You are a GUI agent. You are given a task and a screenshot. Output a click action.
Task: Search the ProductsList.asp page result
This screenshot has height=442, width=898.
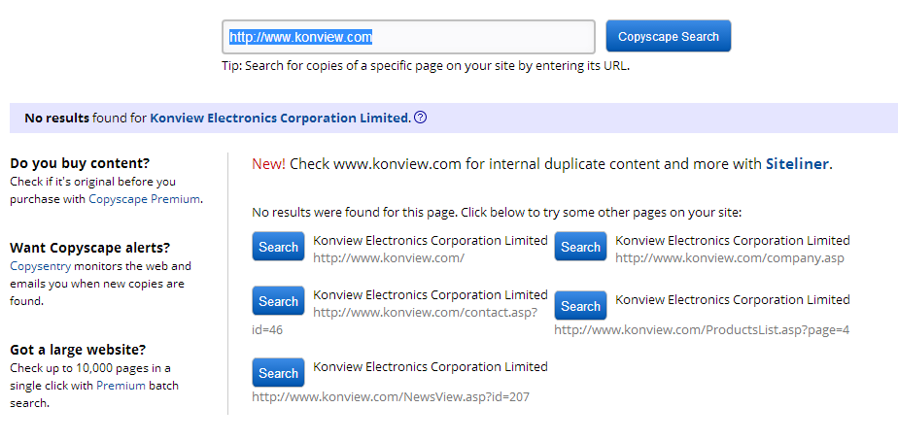(580, 306)
